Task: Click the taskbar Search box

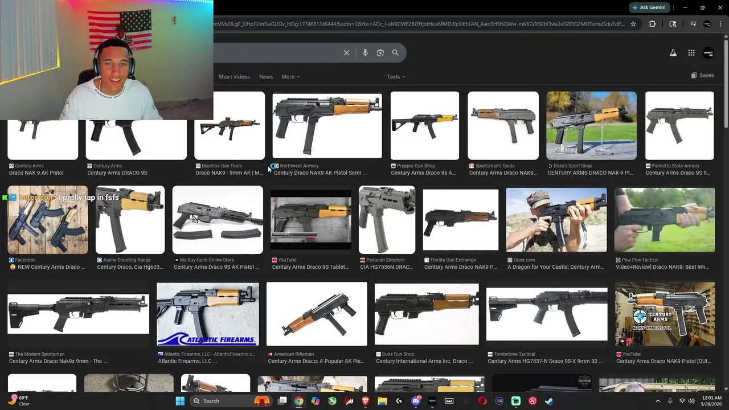Action: click(x=231, y=401)
